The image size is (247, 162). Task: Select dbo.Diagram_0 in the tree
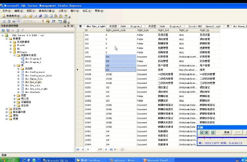point(33,59)
